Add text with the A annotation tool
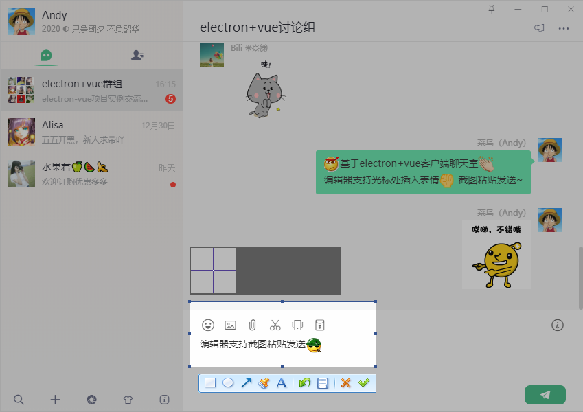 (282, 382)
